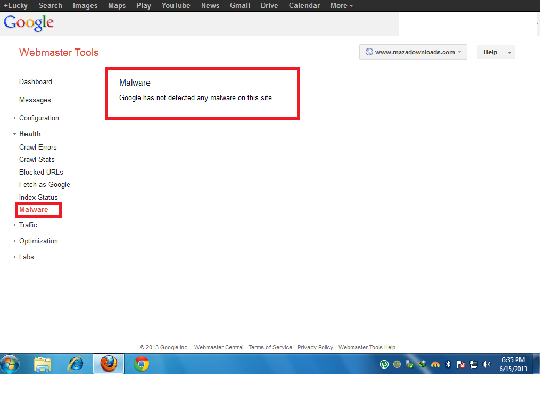The image size is (545, 409).
Task: Open the www.mazadownloads.com site selector dropdown
Action: 413,52
